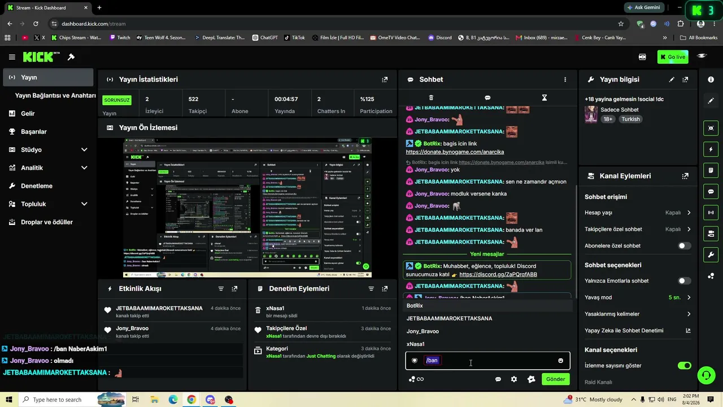This screenshot has width=723, height=407.
Task: Open Droplar ve ödüller sidebar item
Action: pyautogui.click(x=48, y=222)
